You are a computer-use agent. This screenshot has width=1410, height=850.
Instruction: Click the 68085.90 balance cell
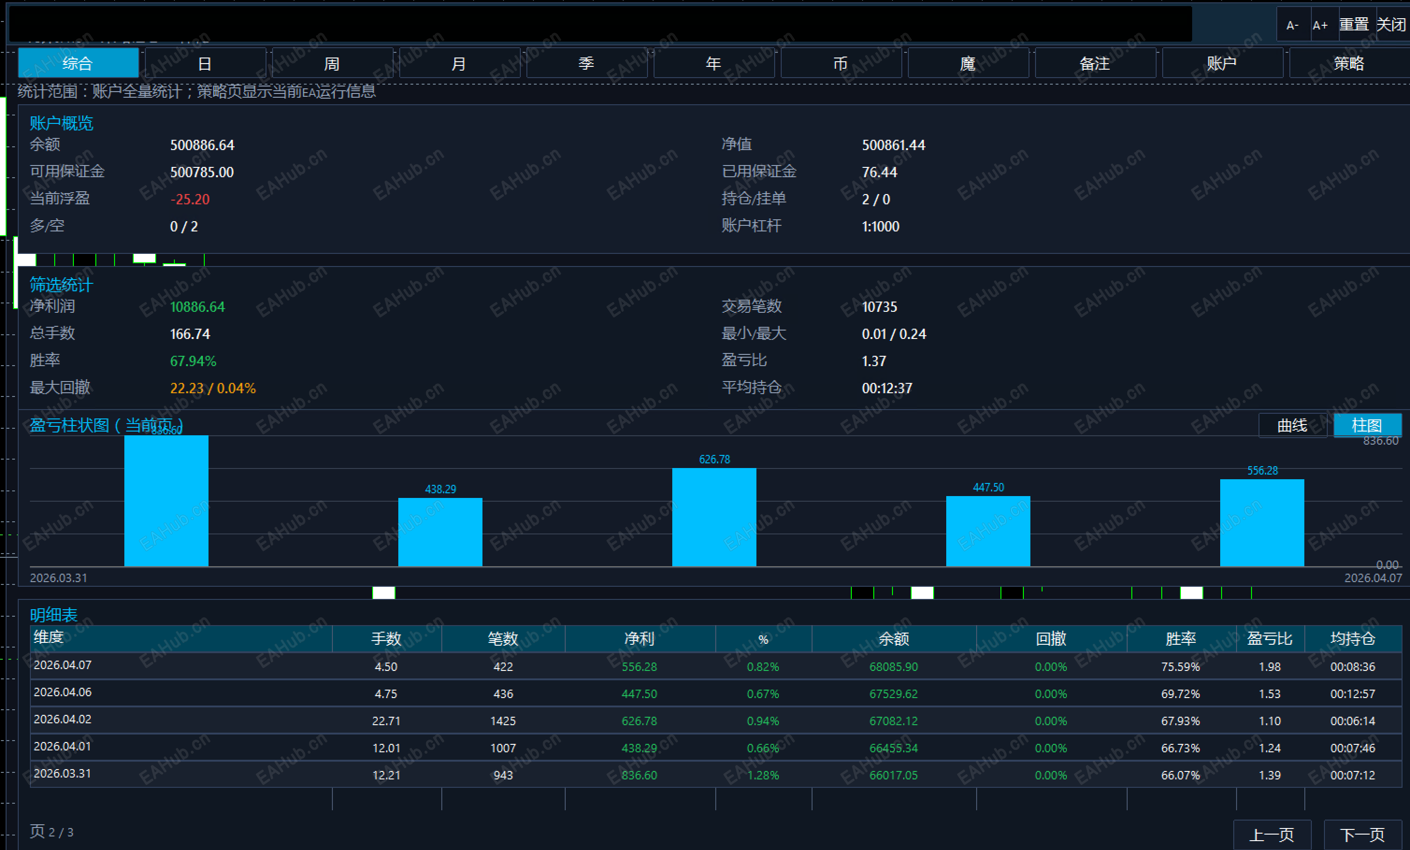click(893, 666)
